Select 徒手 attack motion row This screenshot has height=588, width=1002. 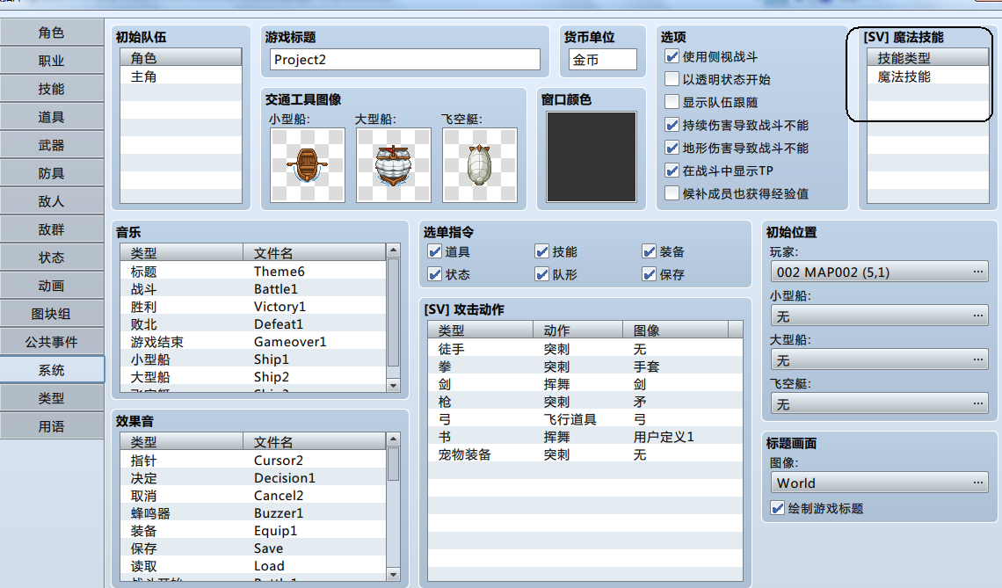click(x=585, y=349)
